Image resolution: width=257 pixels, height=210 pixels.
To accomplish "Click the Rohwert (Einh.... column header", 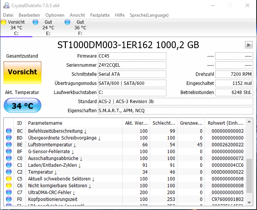I will [x=225, y=123].
